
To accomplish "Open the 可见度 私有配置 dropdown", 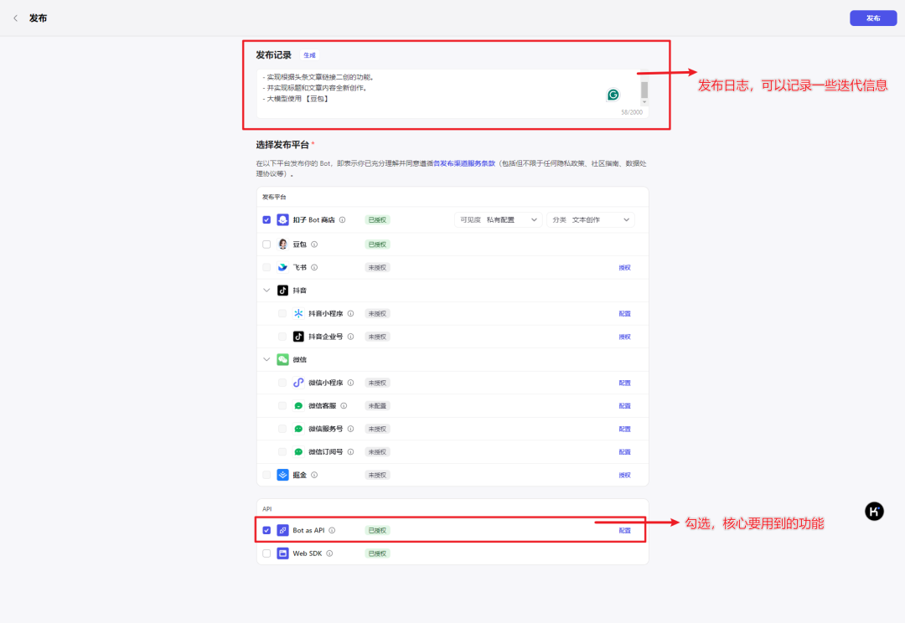I will (499, 219).
